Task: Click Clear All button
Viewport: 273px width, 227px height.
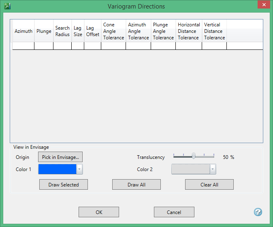Action: [209, 184]
